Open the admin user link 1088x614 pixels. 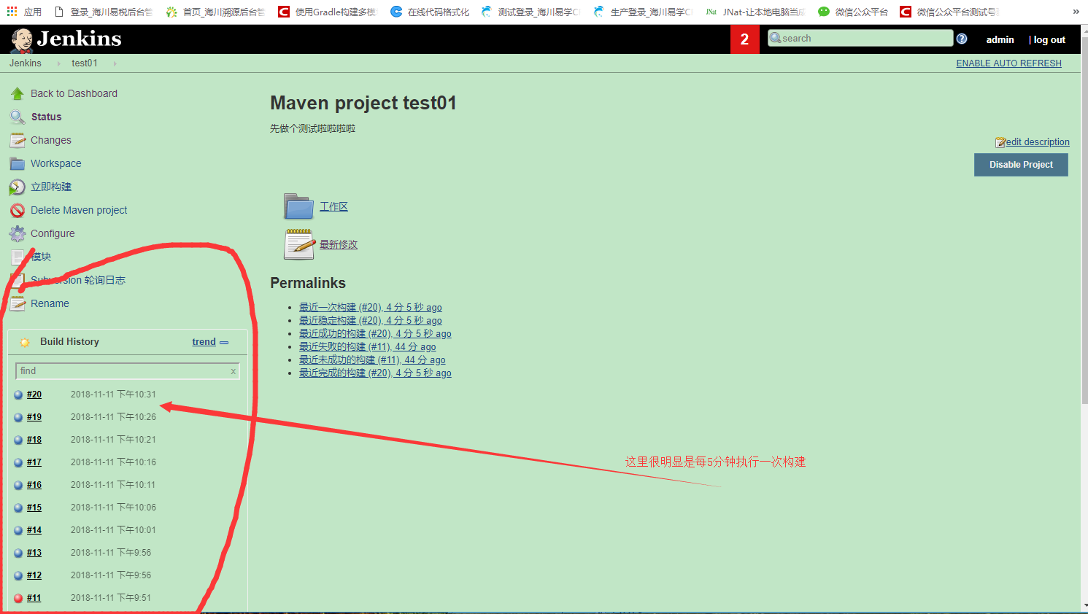tap(1000, 39)
